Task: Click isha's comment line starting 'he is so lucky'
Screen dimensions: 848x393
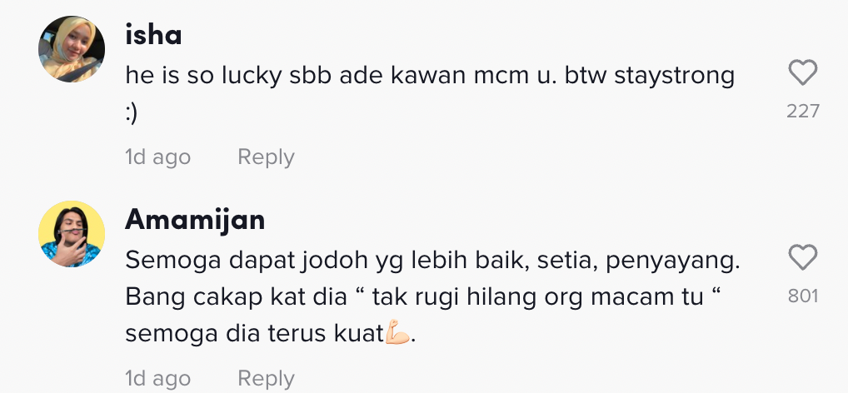Action: (430, 77)
